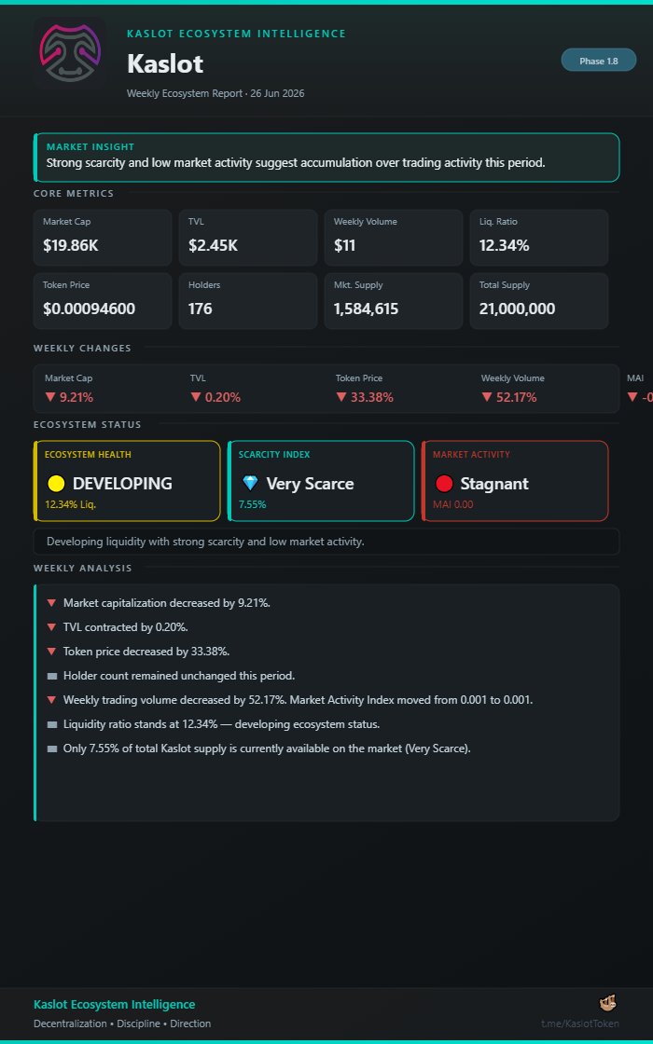653x1044 pixels.
Task: Click the red Stagnant status circle
Action: [444, 484]
